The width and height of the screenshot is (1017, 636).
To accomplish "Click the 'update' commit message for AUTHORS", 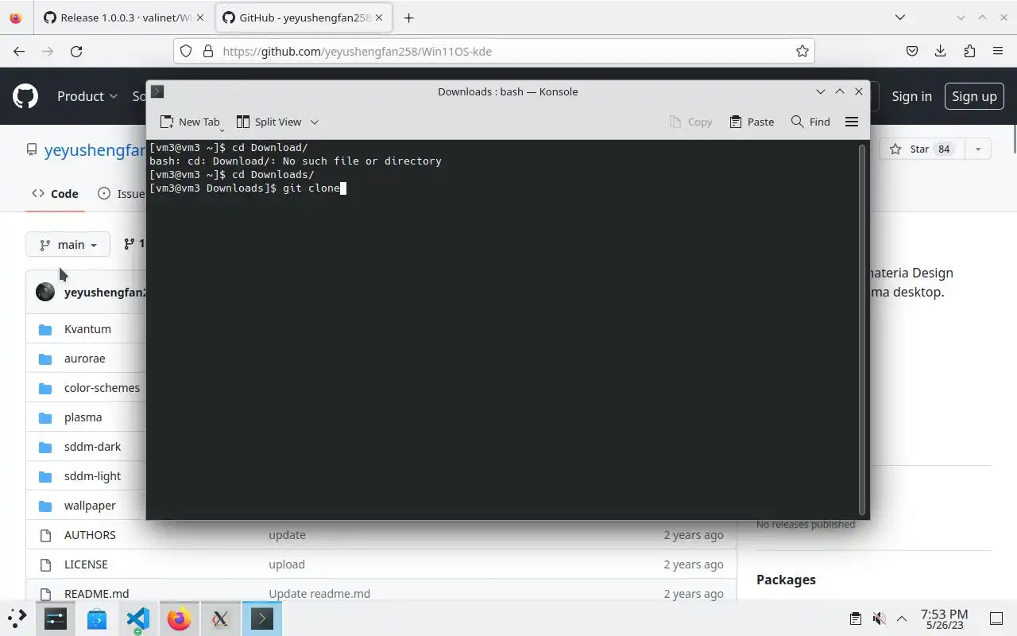I will (x=287, y=535).
